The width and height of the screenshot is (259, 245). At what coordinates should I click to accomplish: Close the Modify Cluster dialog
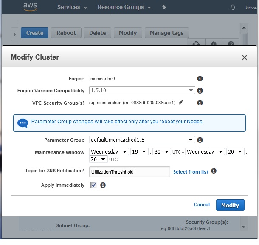pos(245,57)
